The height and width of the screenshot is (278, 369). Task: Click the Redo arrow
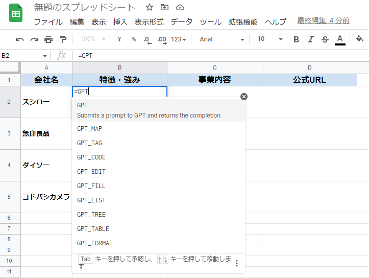34,39
